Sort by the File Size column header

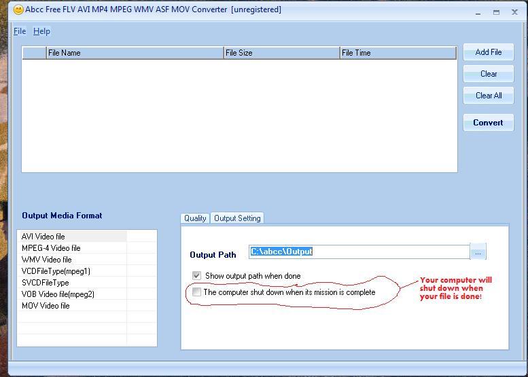click(x=281, y=53)
